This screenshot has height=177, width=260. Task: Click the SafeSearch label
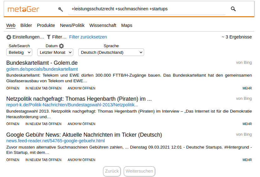pos(19,46)
